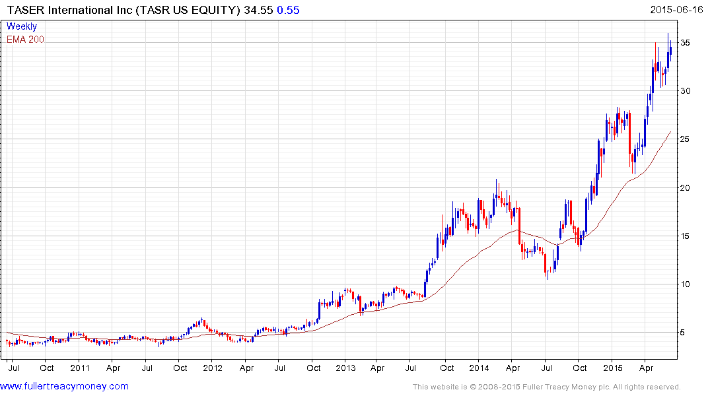Screen dimensions: 710x396
Task: Open the www.fullertreacymoney.com link
Action: pos(64,387)
